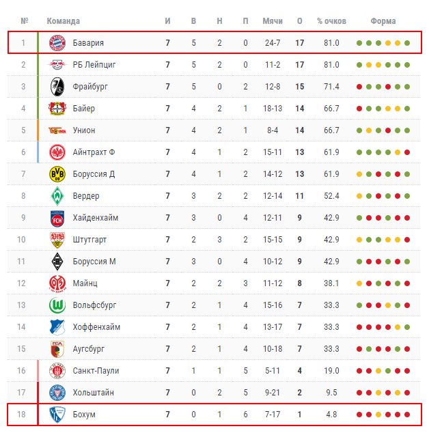Sort by the % очков column header
This screenshot has width=429, height=433.
coord(331,21)
